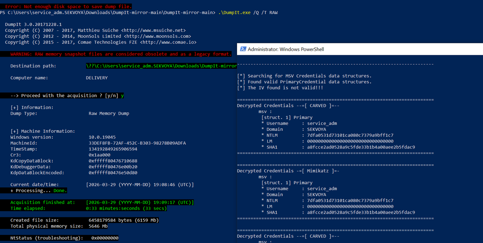Click the highlighted Destination path text
Image resolution: width=483 pixels, height=243 pixels.
161,66
